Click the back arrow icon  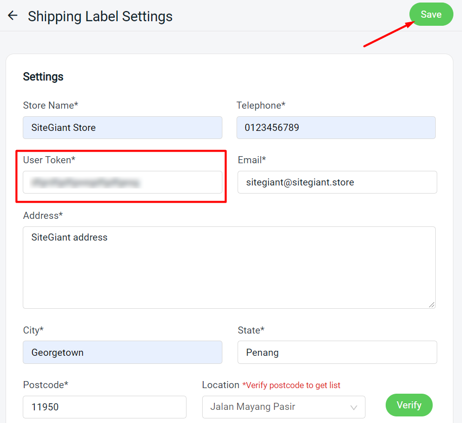point(13,16)
